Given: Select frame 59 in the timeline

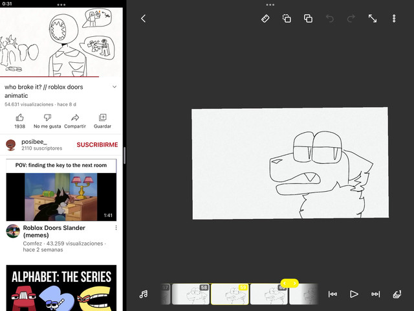Looking at the screenshot, I should 230,294.
